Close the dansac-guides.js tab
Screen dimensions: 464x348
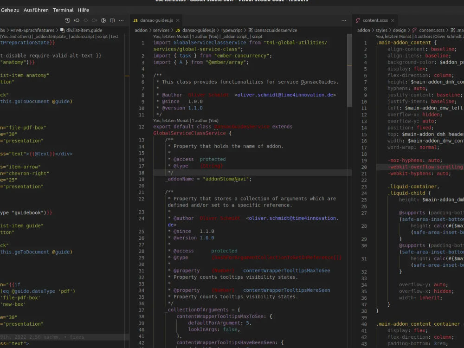coord(178,20)
